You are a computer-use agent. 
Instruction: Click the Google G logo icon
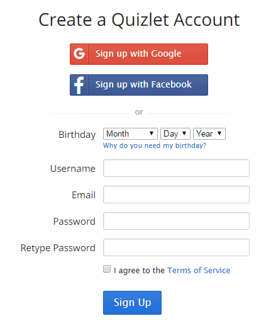[79, 54]
